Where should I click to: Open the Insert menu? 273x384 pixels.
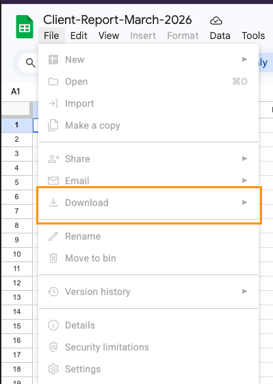pos(143,36)
